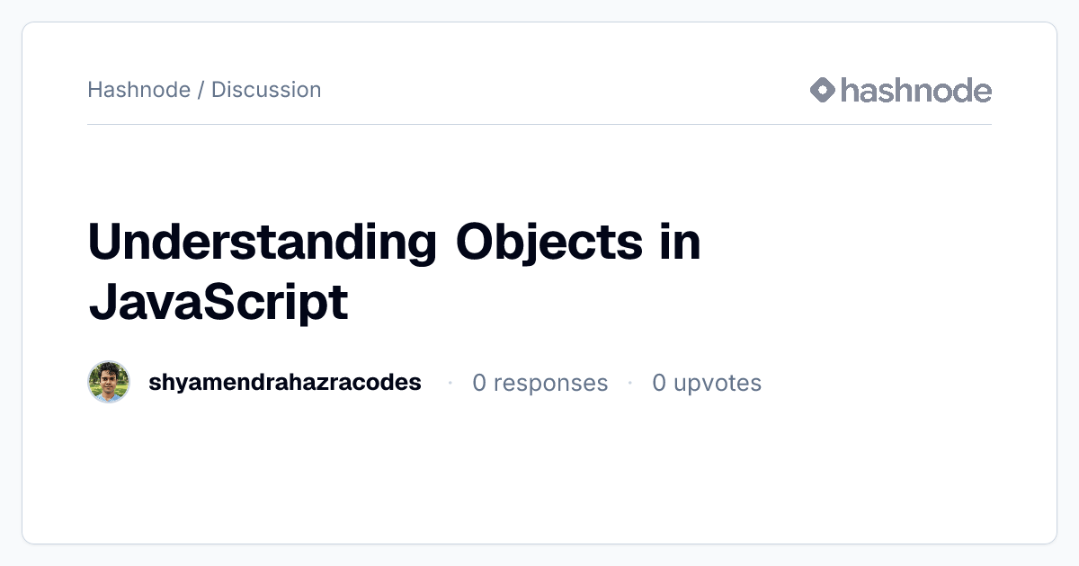Select the hashnode wordmark text
1079x566 pixels.
coord(916,90)
